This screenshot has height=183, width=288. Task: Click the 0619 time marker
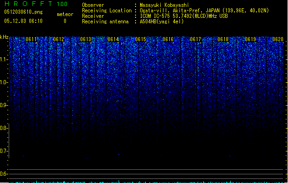coord(250,39)
